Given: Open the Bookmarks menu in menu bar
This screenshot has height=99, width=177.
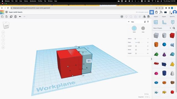Looking at the screenshot, I should tap(33, 1).
